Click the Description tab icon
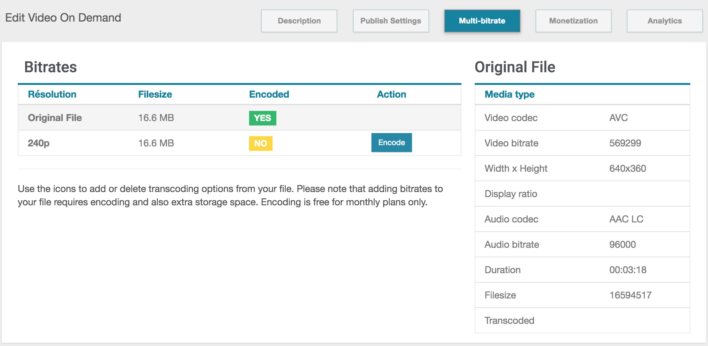The image size is (708, 346). [x=299, y=20]
